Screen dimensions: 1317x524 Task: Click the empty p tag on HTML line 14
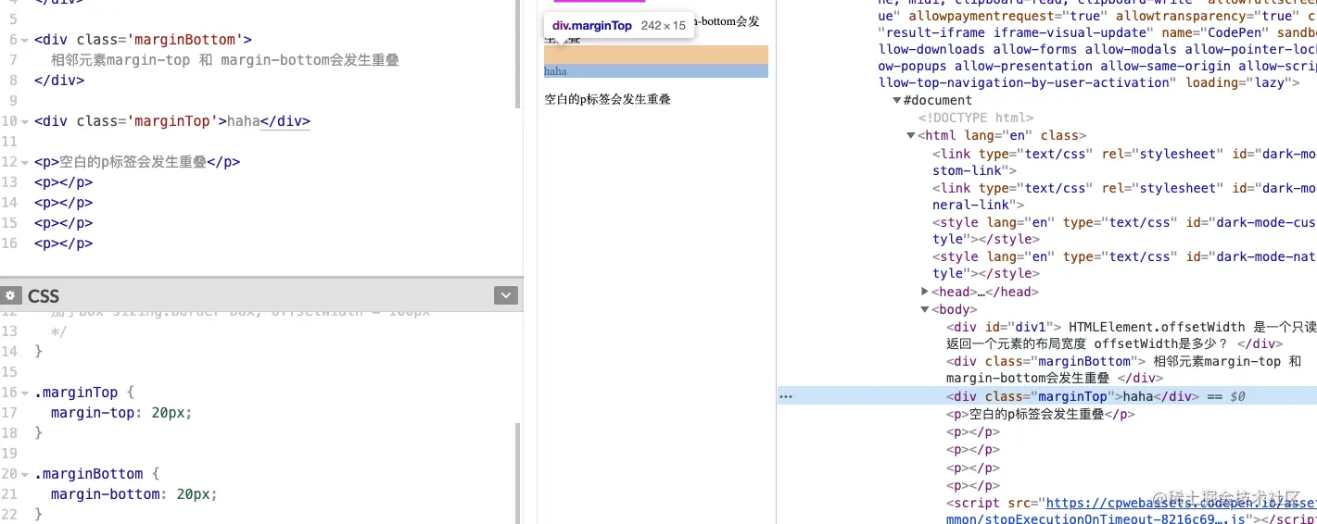click(63, 203)
